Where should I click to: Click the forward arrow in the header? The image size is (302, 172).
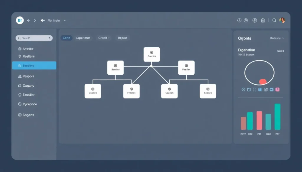pos(35,21)
